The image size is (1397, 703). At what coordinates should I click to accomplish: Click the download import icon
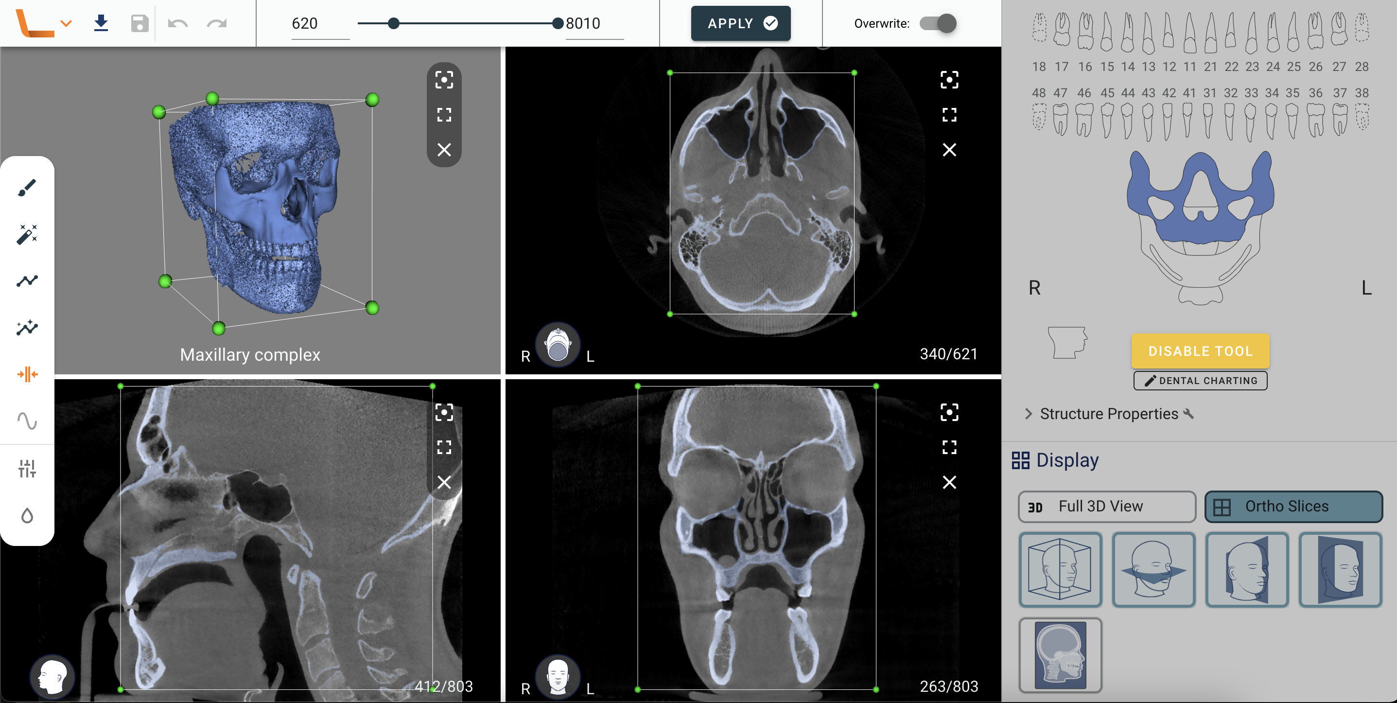pos(101,23)
